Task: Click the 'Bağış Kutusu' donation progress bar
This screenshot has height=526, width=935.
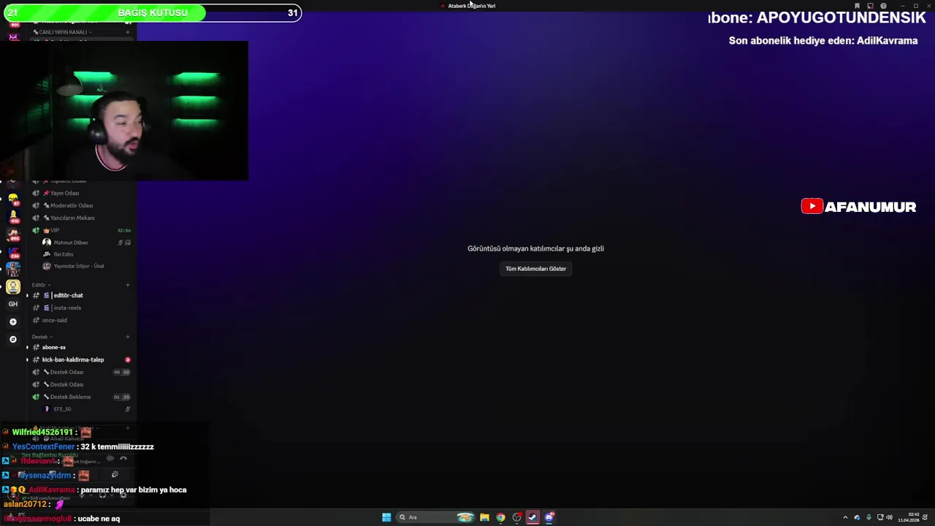Action: 151,12
